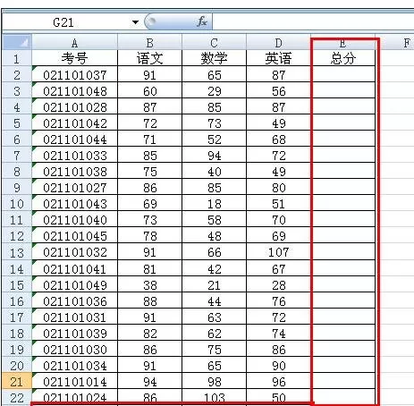Click English score 56 in row 3
The image size is (414, 406).
(x=279, y=90)
